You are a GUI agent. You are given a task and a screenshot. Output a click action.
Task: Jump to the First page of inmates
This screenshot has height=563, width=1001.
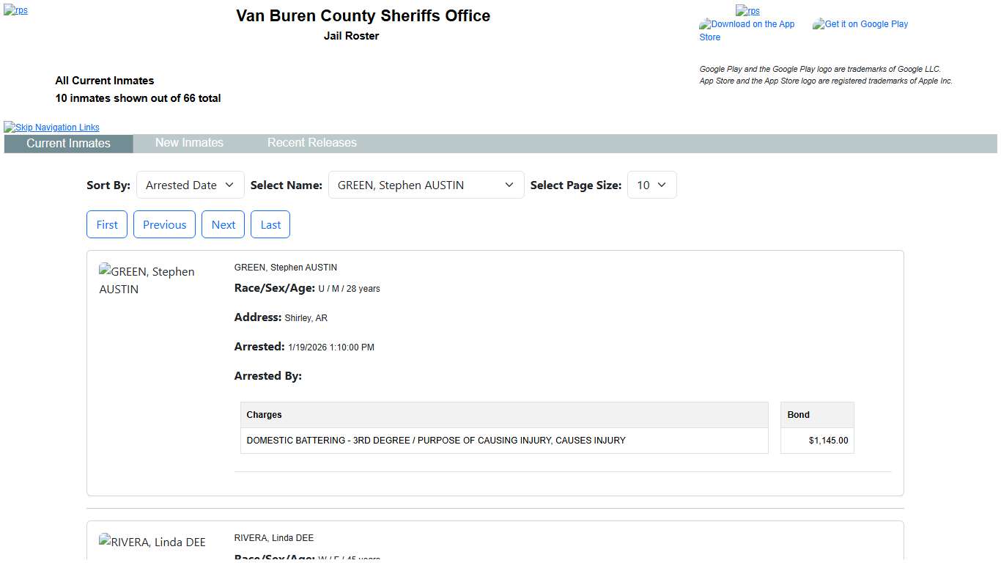click(107, 225)
